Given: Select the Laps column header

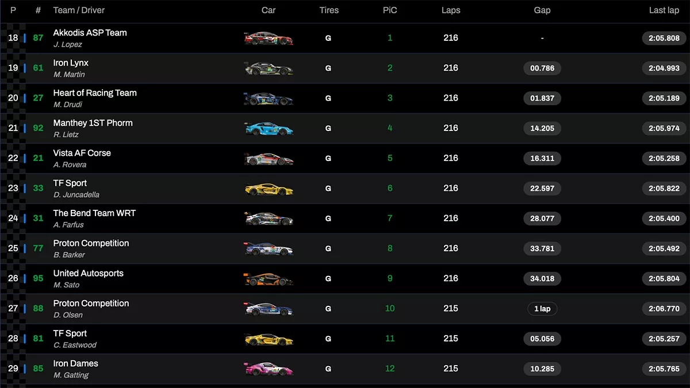Looking at the screenshot, I should click(x=451, y=10).
